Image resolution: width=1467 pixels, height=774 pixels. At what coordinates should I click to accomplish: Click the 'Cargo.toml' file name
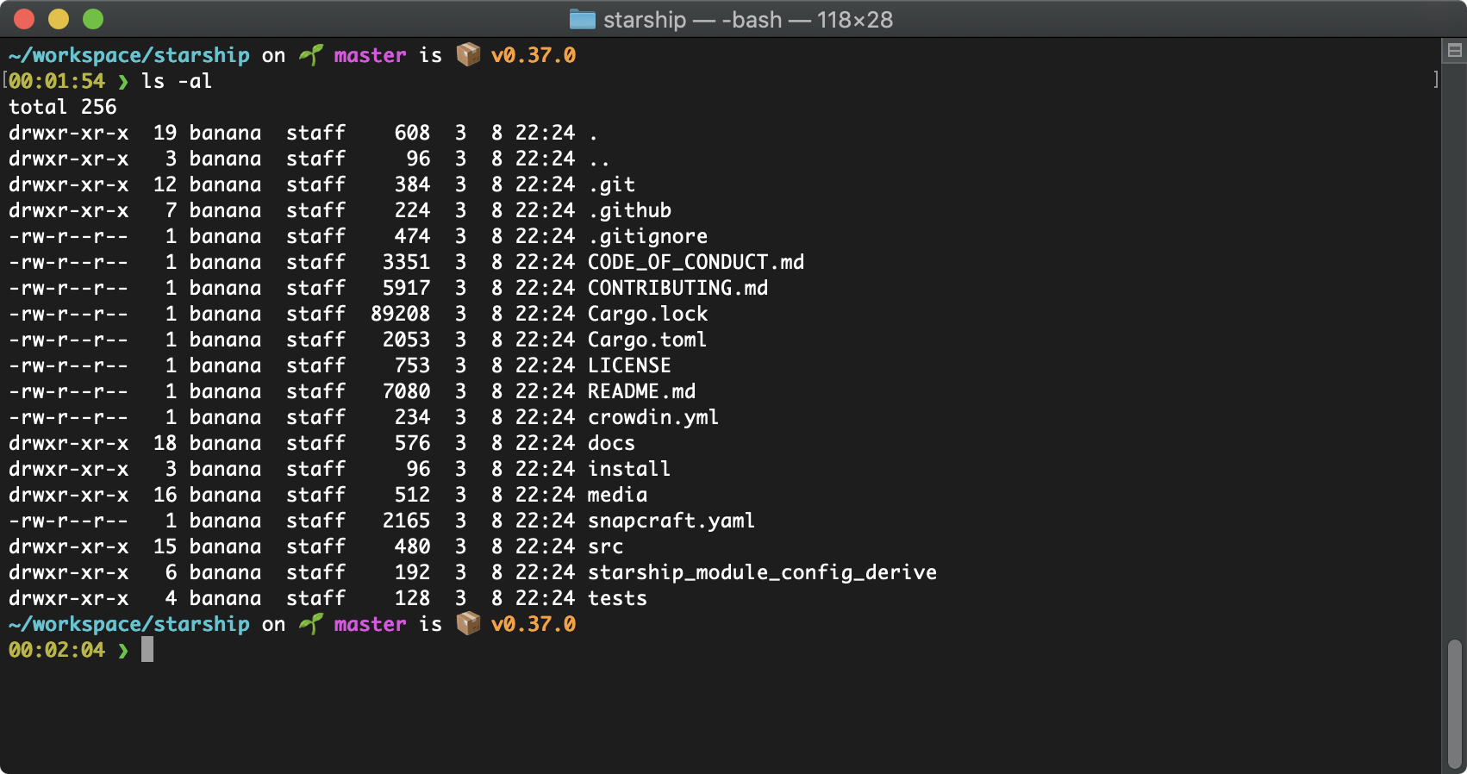click(647, 340)
